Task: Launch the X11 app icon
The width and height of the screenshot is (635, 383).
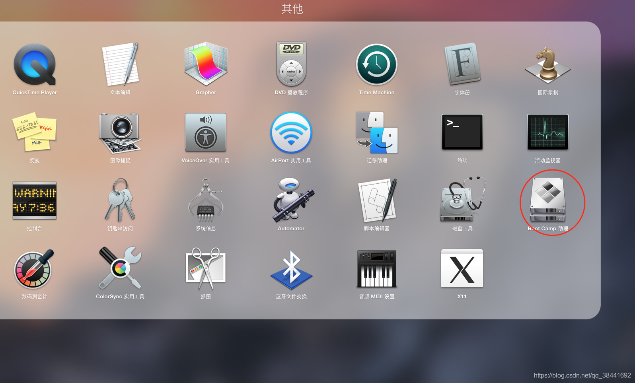Action: click(x=462, y=268)
